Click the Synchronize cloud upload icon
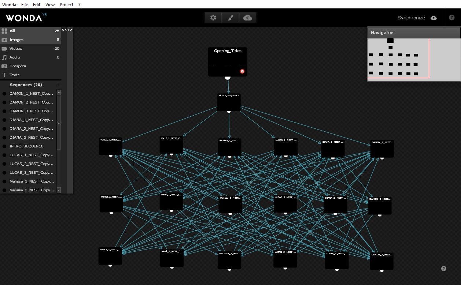This screenshot has height=285, width=461. pos(434,18)
